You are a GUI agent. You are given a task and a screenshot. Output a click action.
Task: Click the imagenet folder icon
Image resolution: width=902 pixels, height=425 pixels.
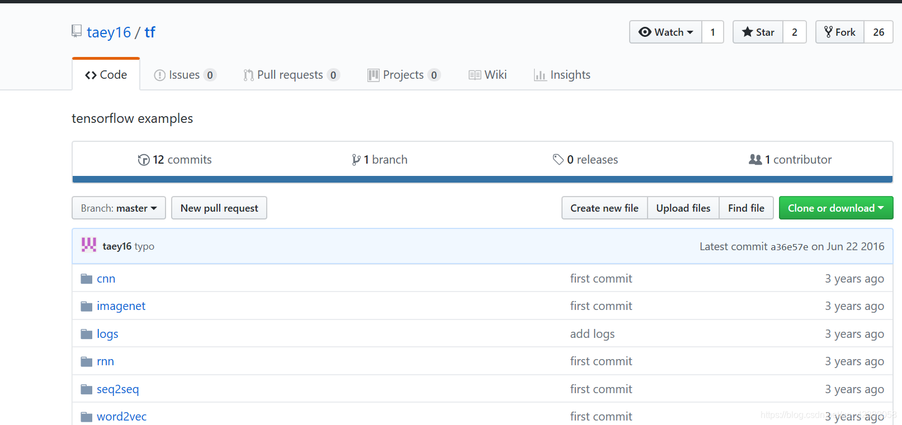pos(86,306)
